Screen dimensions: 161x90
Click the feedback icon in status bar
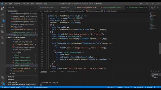155,87
